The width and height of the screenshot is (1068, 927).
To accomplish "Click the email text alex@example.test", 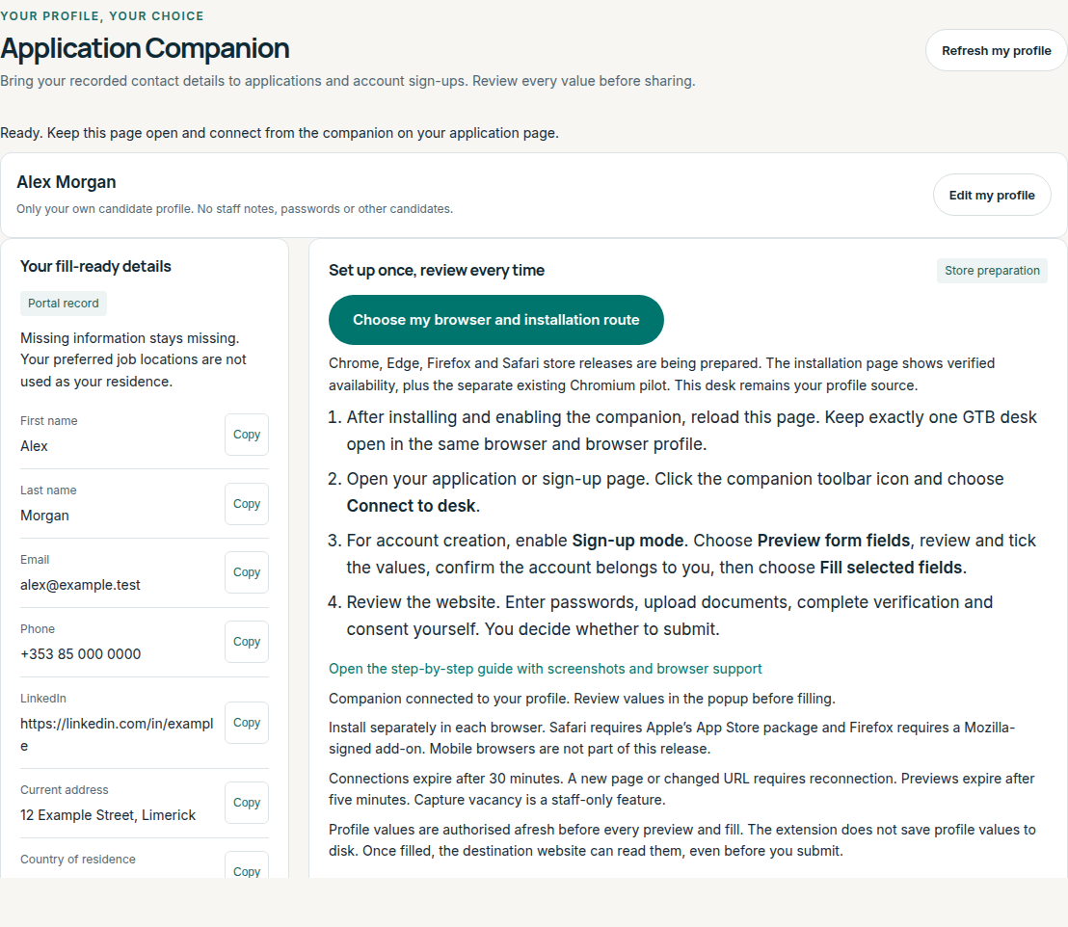I will (80, 585).
